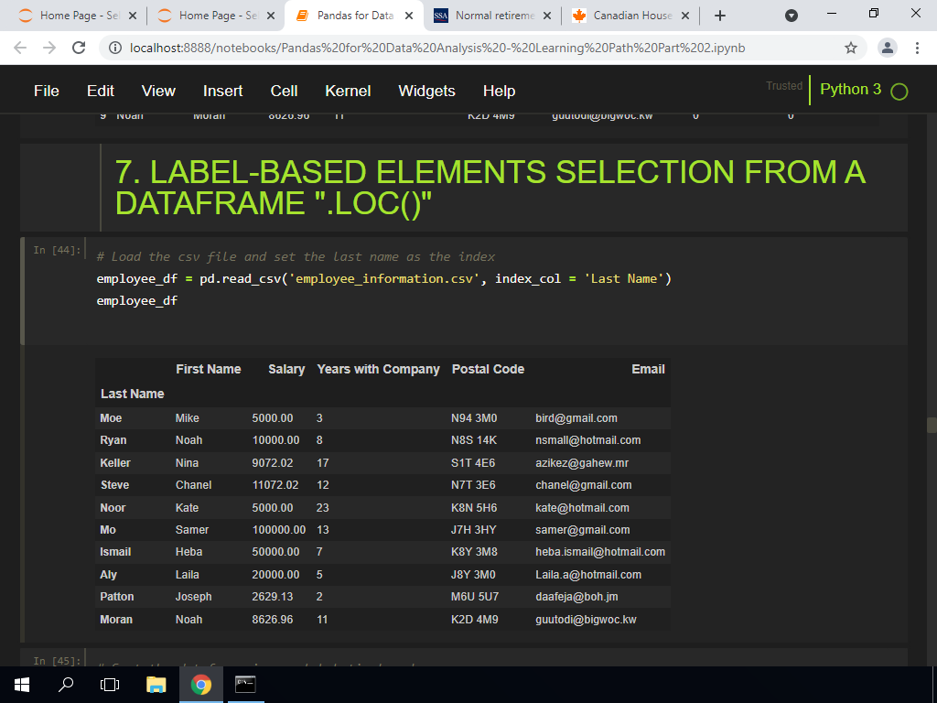This screenshot has width=937, height=703.
Task: Click the section 7 .LOC() heading
Action: [490, 187]
